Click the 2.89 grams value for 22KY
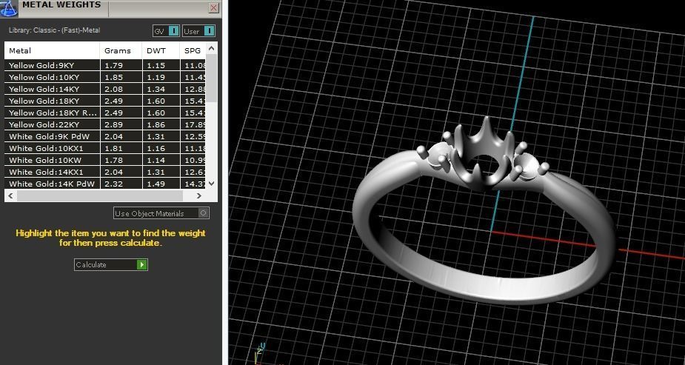This screenshot has width=685, height=365. tap(113, 124)
